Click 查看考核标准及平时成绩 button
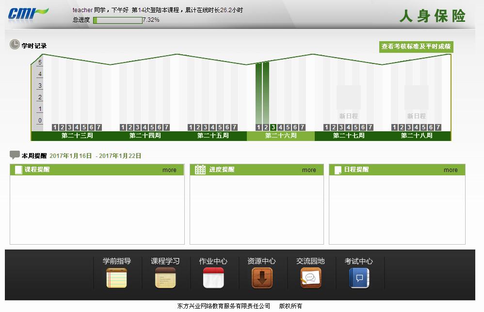 (416, 47)
